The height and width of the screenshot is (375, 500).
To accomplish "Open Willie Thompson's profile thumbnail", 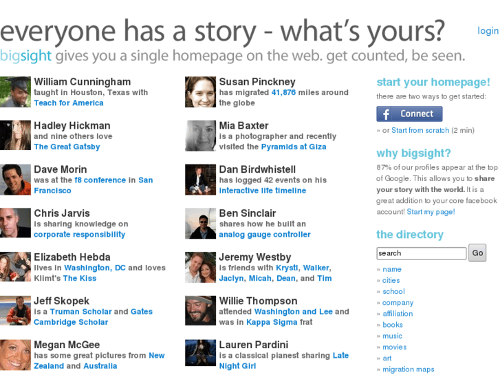I will pyautogui.click(x=201, y=311).
